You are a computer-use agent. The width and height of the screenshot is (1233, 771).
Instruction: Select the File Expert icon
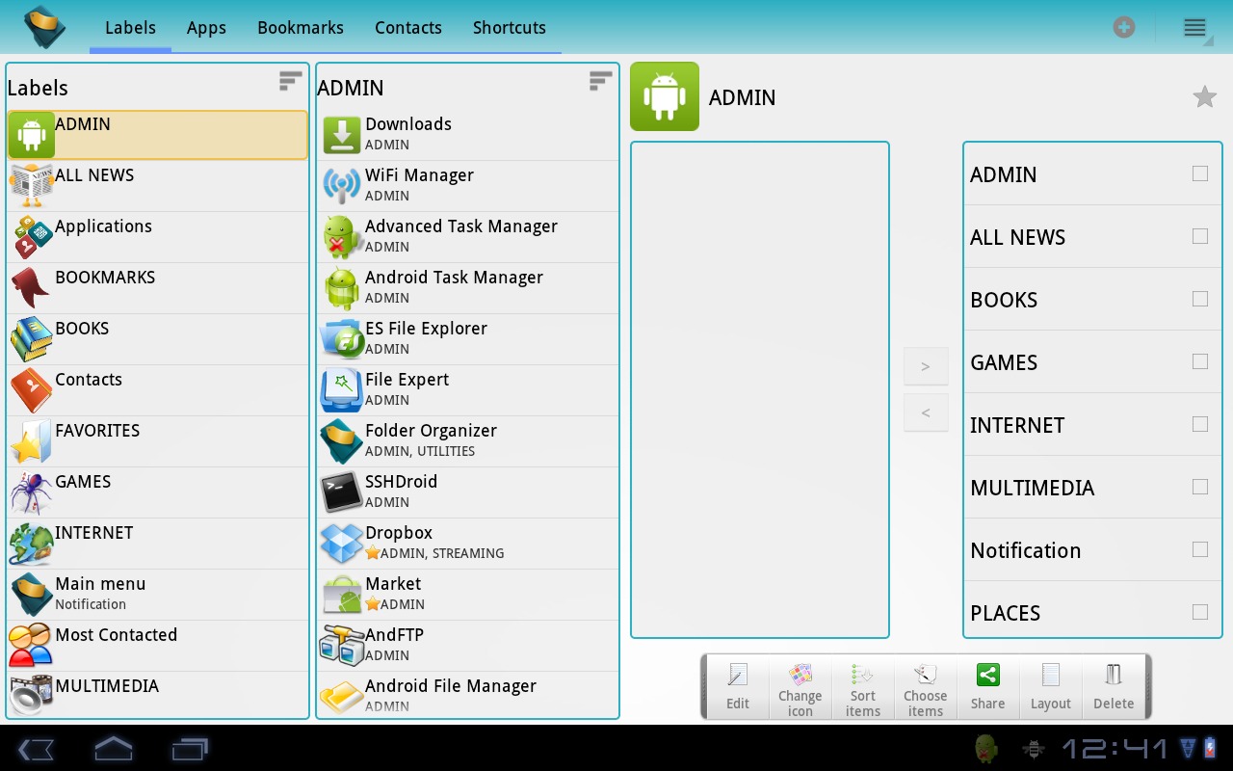(341, 390)
